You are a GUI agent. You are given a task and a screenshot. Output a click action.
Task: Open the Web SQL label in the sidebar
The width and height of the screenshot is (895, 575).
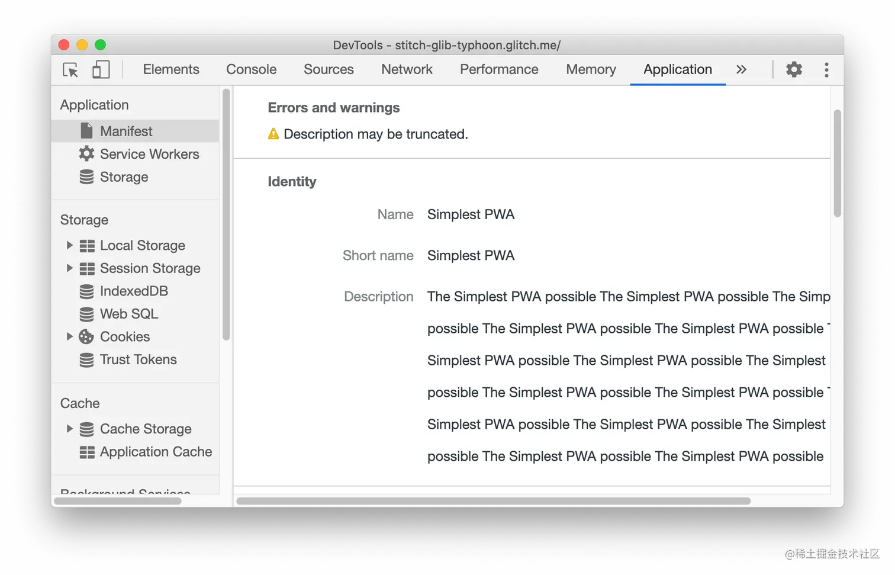(x=129, y=314)
